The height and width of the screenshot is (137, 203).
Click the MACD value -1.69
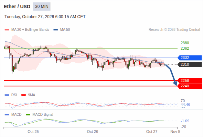[x=185, y=121]
